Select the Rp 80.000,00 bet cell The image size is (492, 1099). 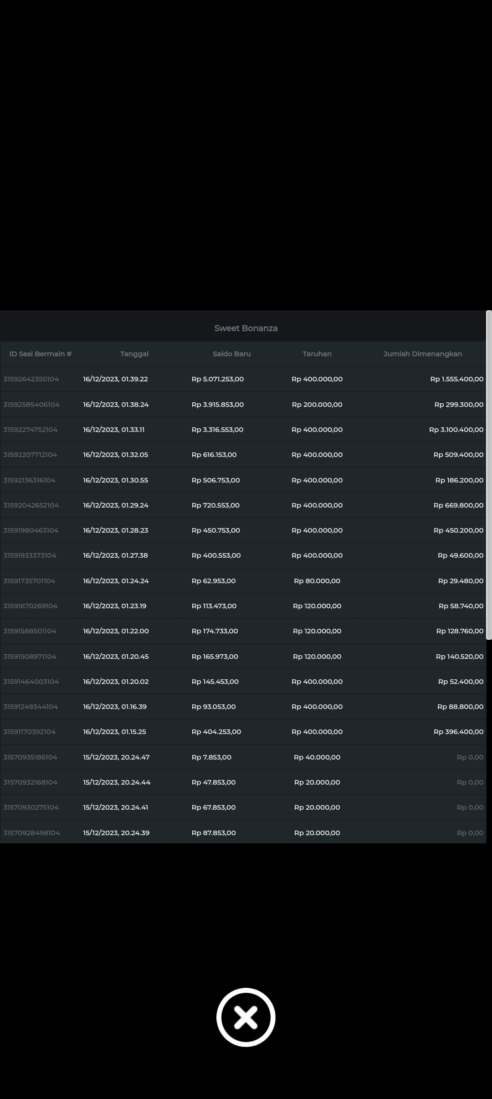point(317,581)
